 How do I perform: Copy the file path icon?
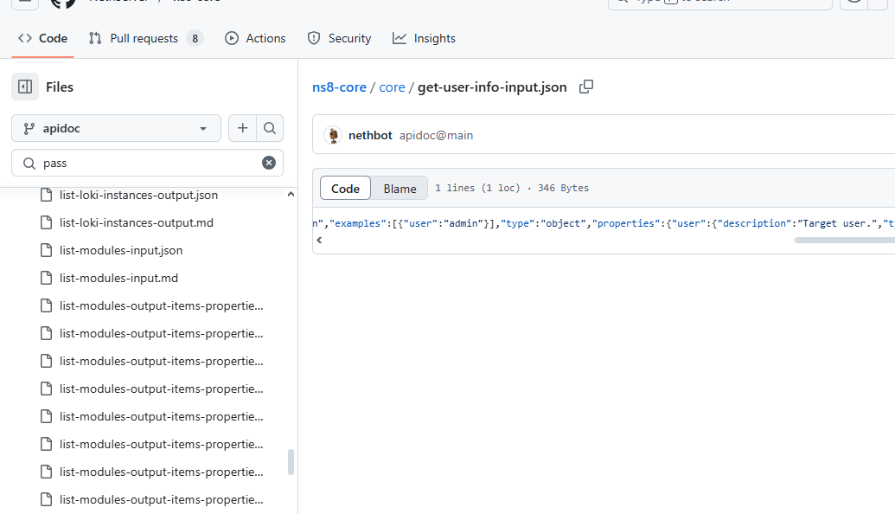pos(586,87)
